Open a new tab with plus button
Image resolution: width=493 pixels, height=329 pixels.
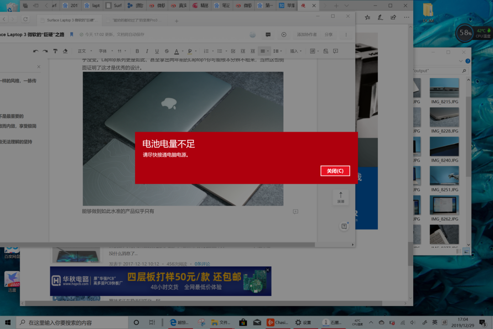[x=176, y=21]
